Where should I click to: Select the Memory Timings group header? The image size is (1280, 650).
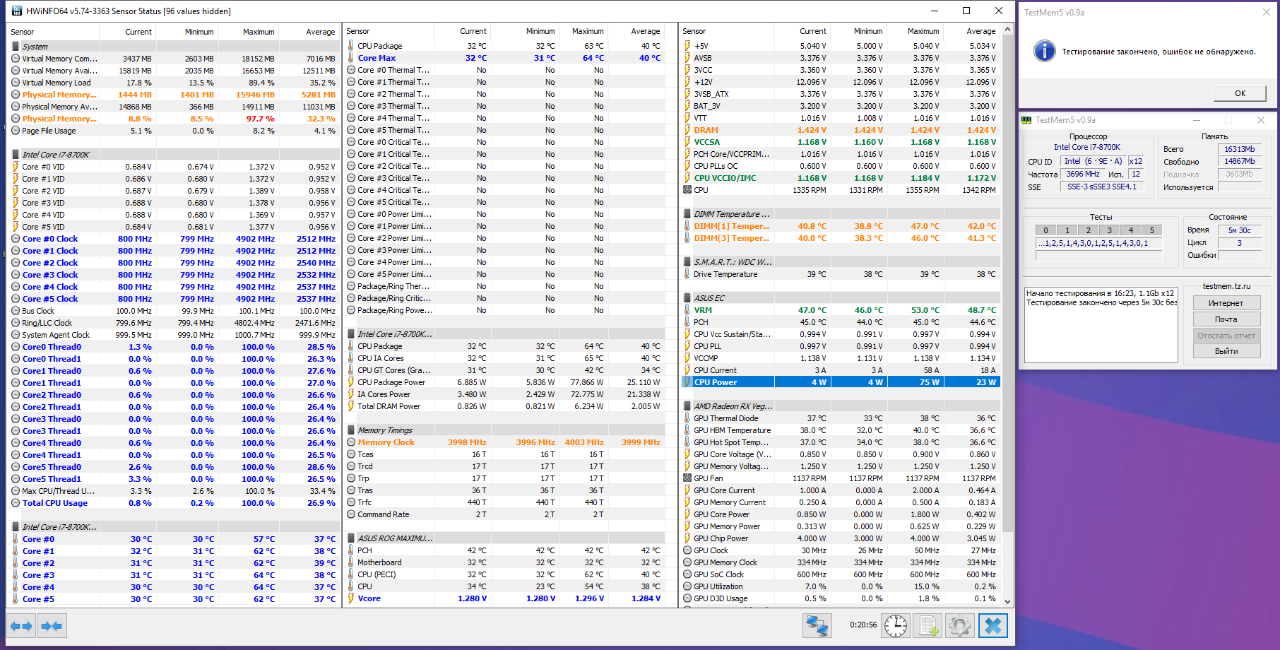click(x=504, y=430)
